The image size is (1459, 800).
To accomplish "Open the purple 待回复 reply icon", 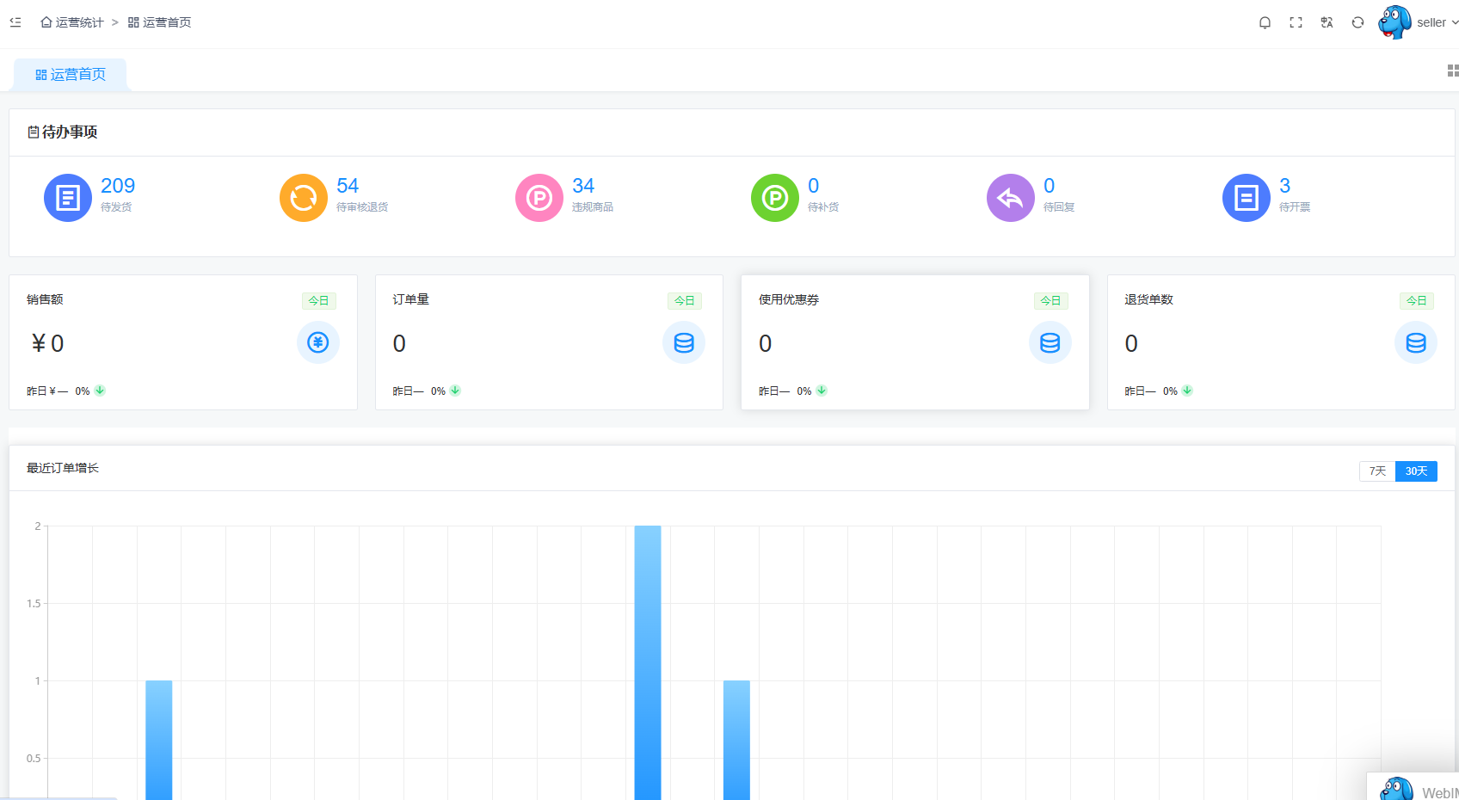I will 1011,198.
